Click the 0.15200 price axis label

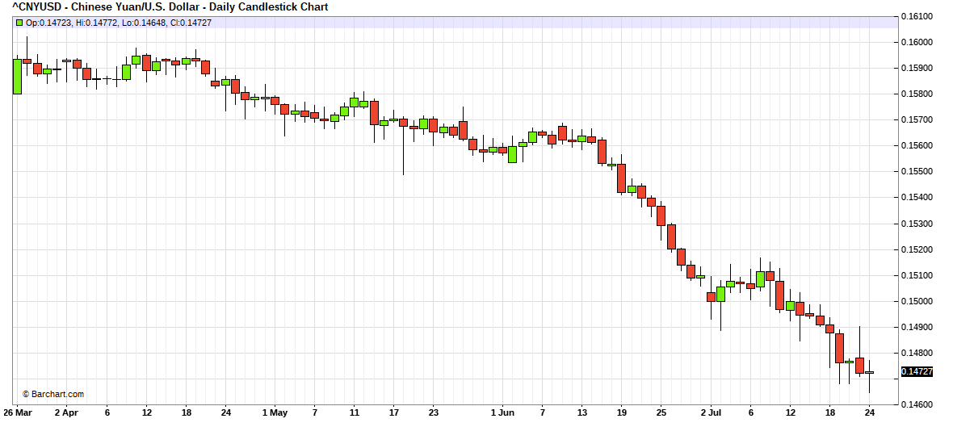click(916, 249)
